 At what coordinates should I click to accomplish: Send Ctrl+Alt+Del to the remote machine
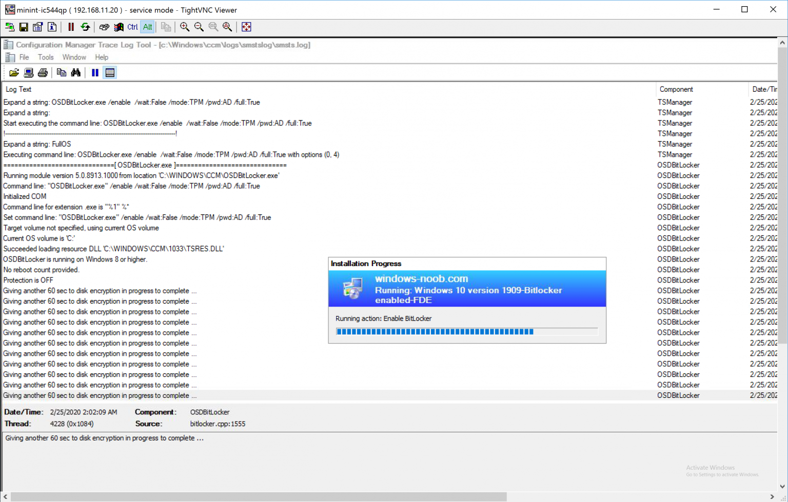[x=104, y=27]
